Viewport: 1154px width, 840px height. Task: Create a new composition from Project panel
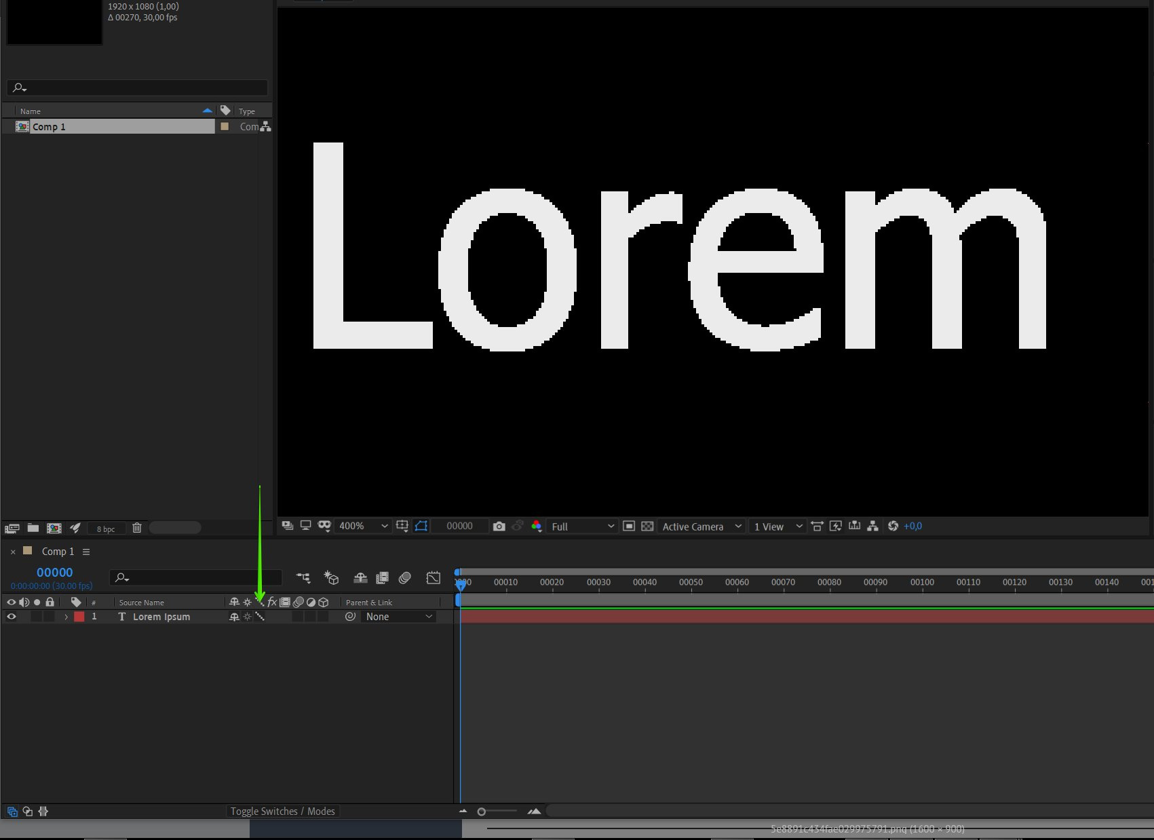54,528
